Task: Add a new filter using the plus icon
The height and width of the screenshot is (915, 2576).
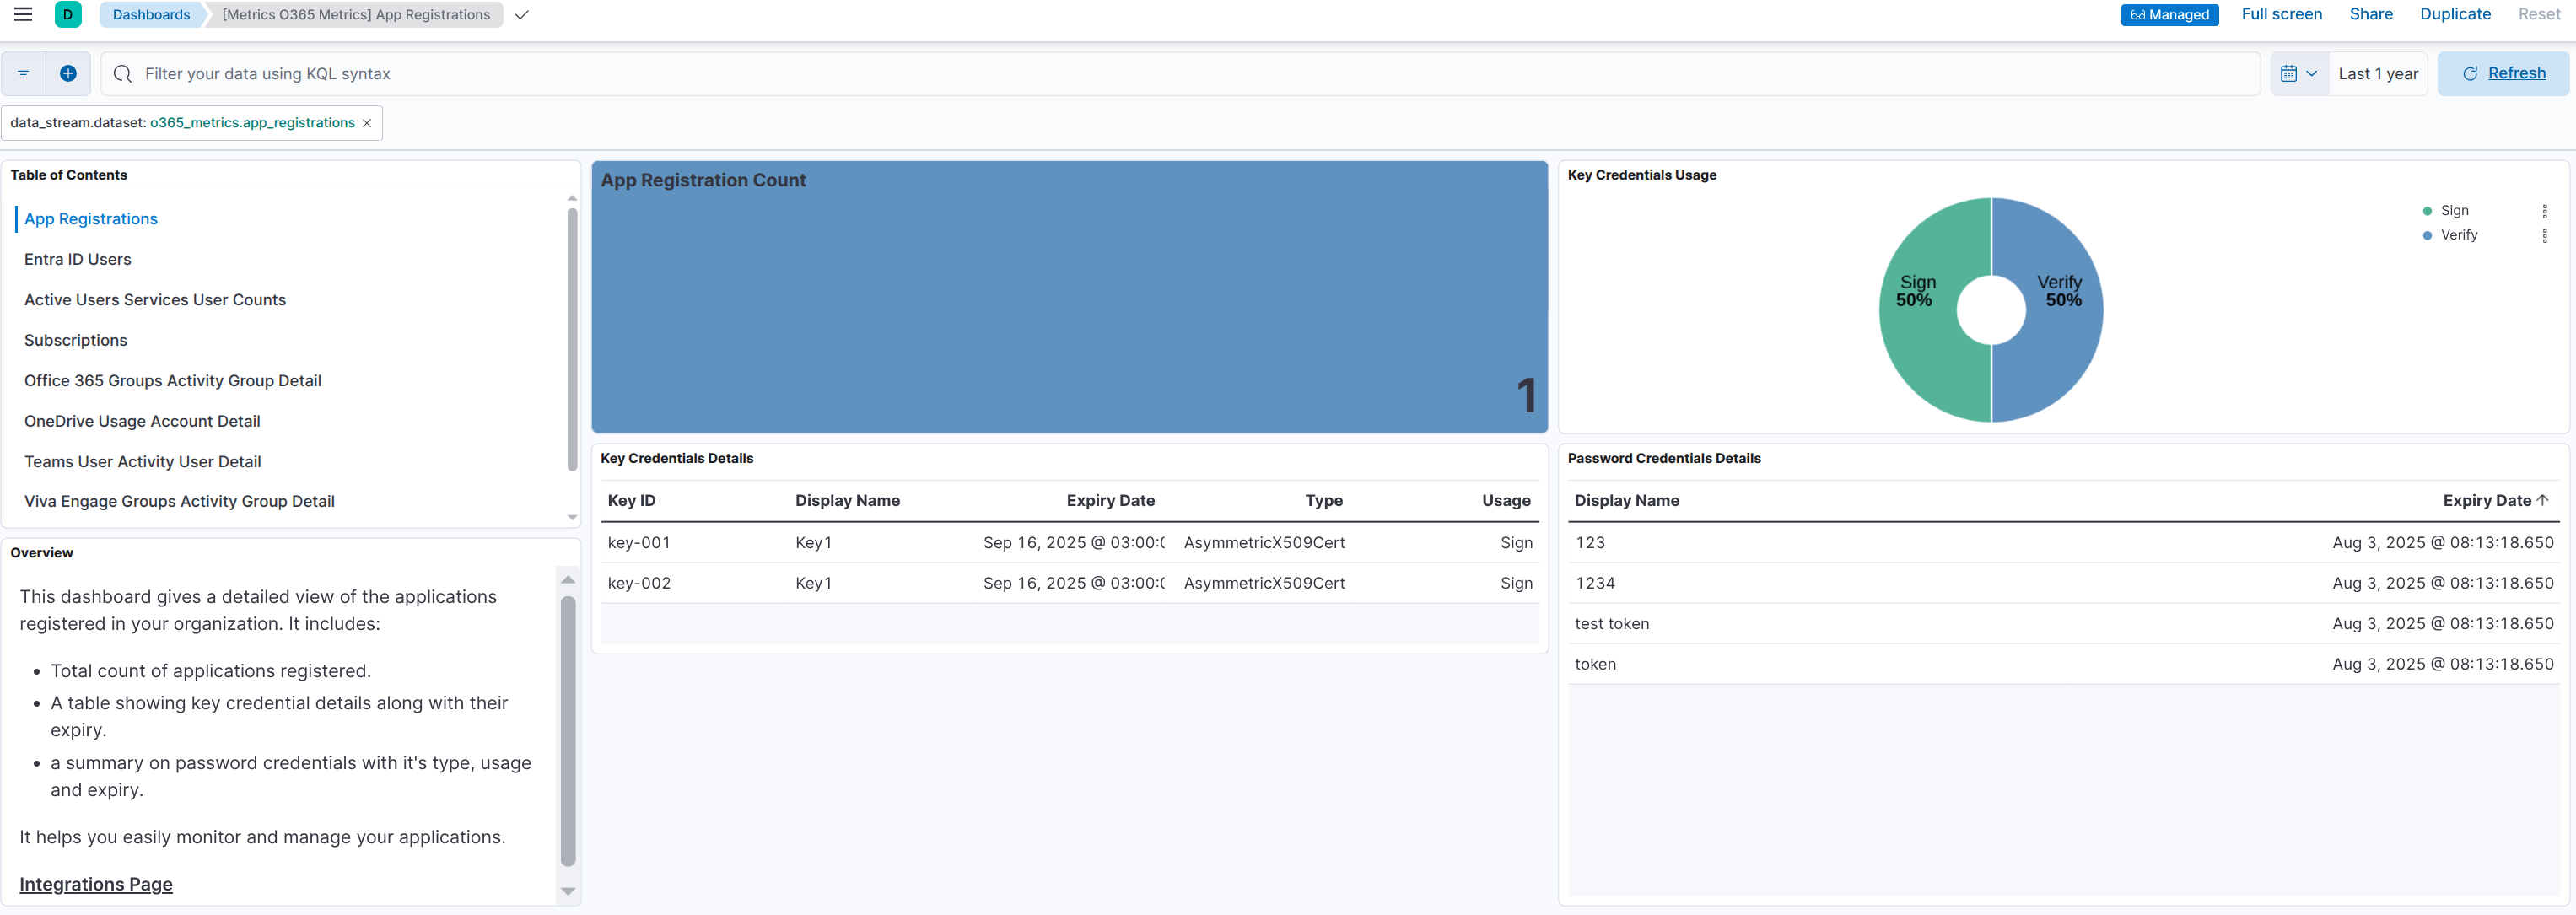Action: click(x=67, y=73)
